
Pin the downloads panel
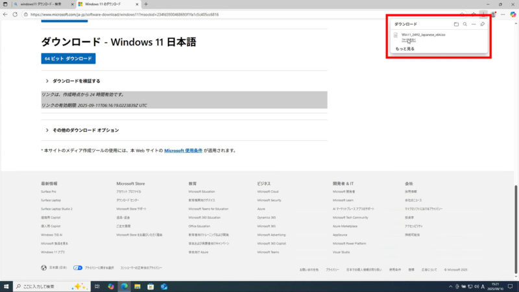point(482,24)
